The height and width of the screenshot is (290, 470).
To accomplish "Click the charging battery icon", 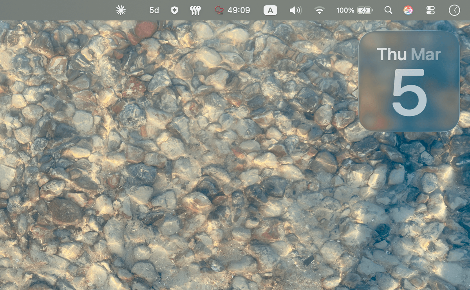I will [x=364, y=10].
